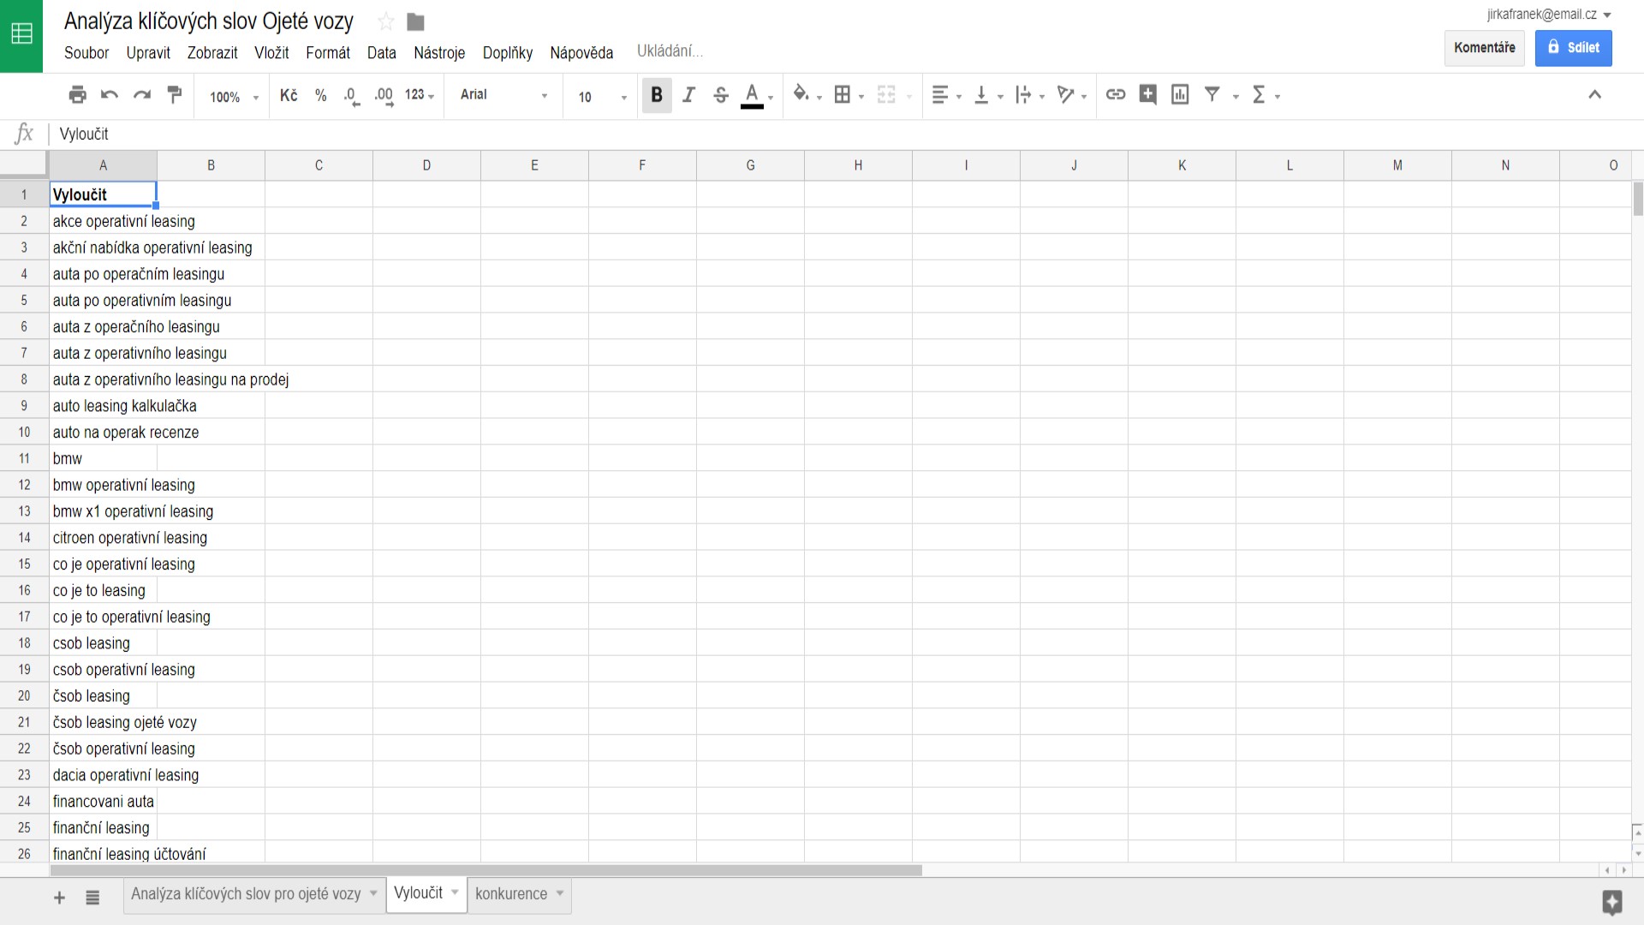The width and height of the screenshot is (1644, 925).
Task: Format as percent
Action: pyautogui.click(x=320, y=95)
